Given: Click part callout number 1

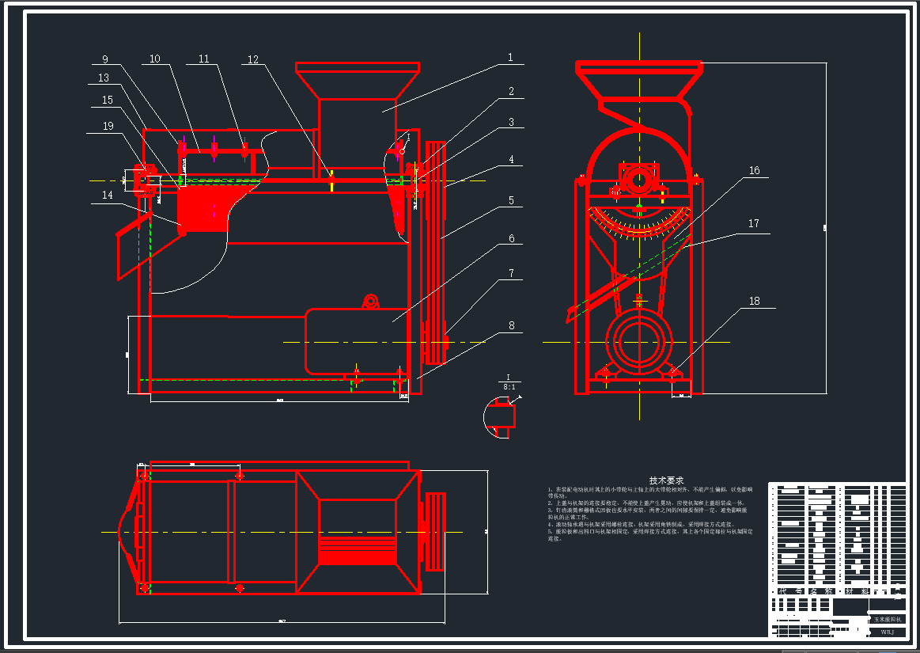Looking at the screenshot, I should [x=510, y=58].
